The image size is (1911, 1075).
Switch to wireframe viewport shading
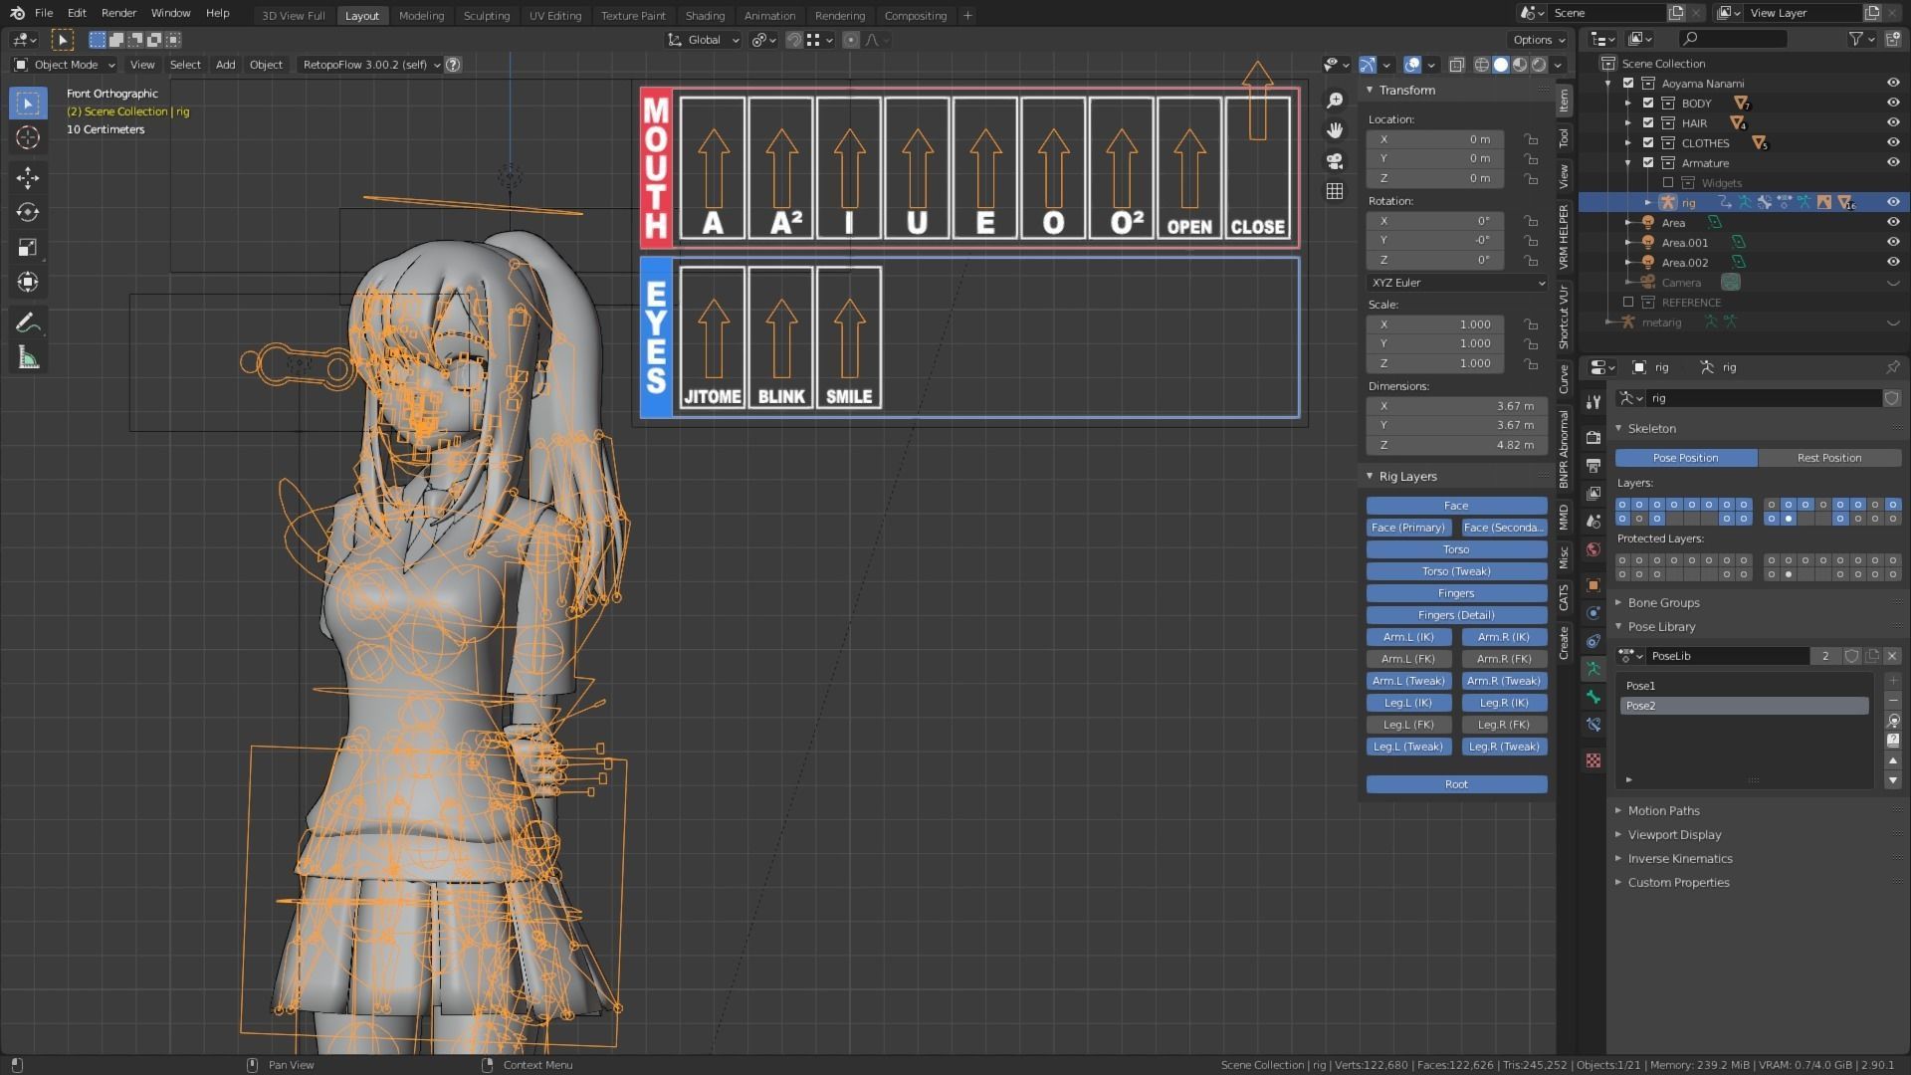[1482, 65]
